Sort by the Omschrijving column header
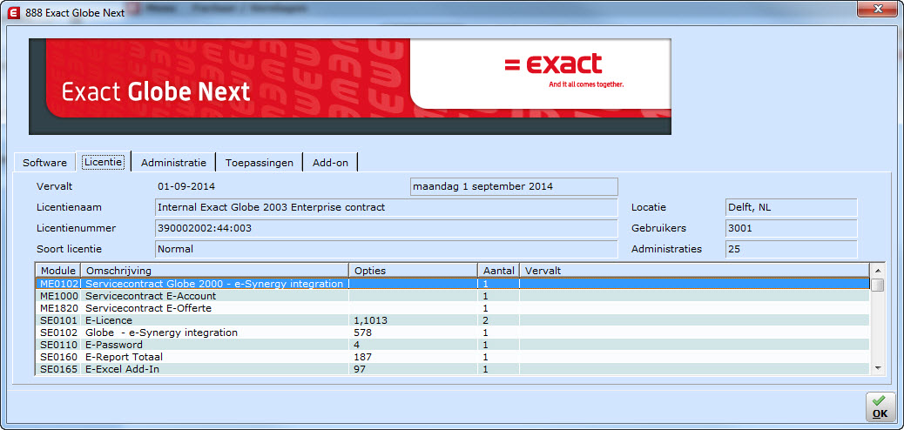 pyautogui.click(x=214, y=271)
